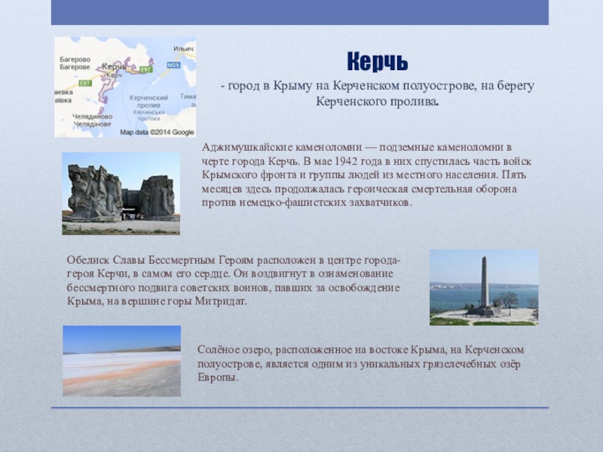This screenshot has height=452, width=603.
Task: Click the M25 road marker on map
Action: (173, 65)
